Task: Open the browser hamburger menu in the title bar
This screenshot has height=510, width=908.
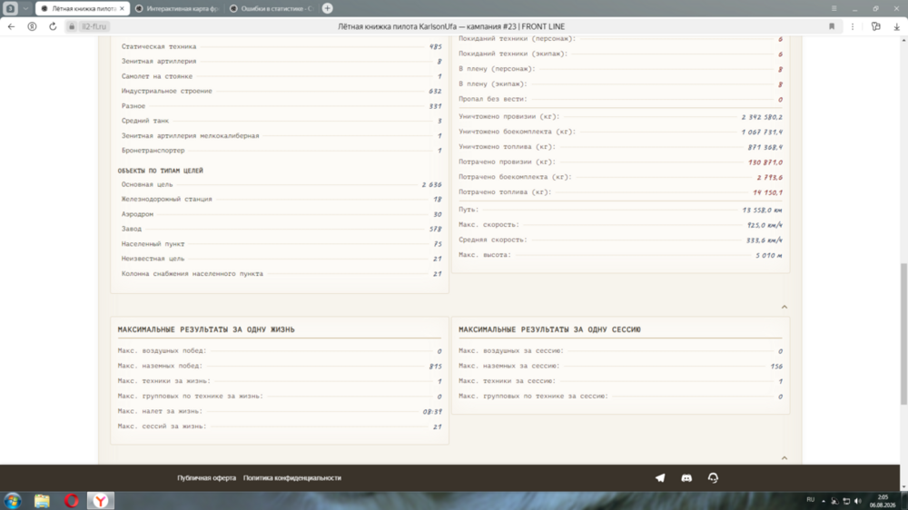Action: pos(834,8)
